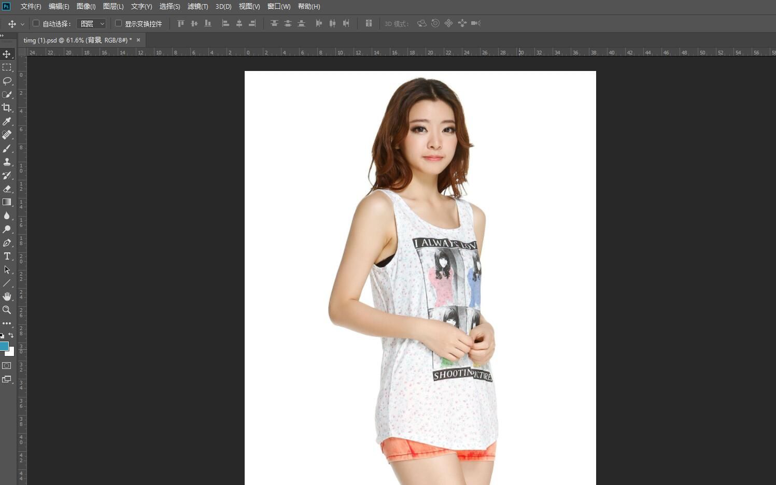Select the Lasso tool
Screen dimensions: 776x485
(x=7, y=81)
